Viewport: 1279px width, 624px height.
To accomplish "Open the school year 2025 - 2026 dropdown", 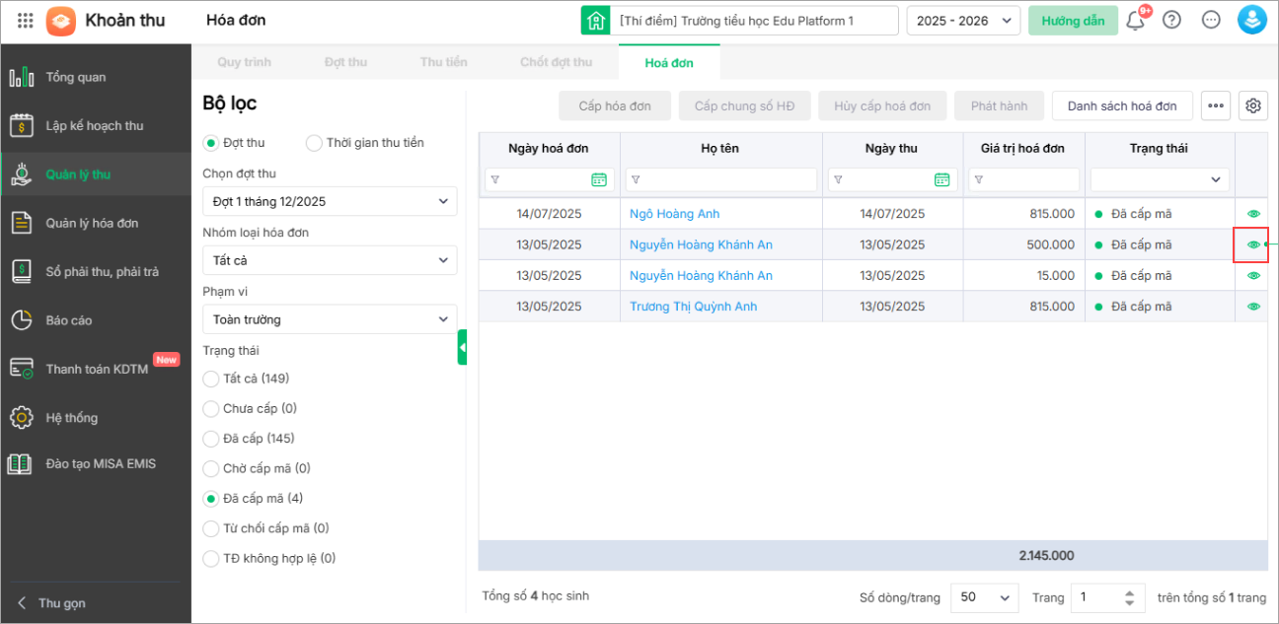I will pyautogui.click(x=963, y=21).
